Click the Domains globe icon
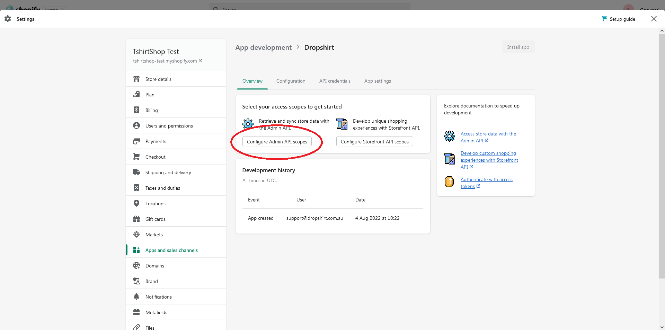665x330 pixels. coord(136,266)
